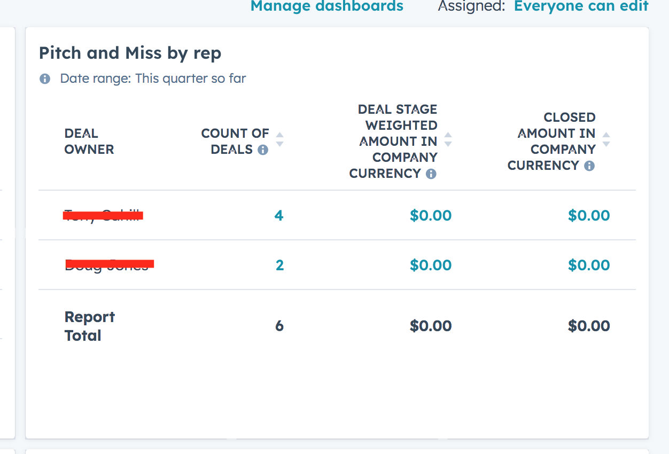Image resolution: width=669 pixels, height=454 pixels.
Task: Select Manage dashboards
Action: 326,6
